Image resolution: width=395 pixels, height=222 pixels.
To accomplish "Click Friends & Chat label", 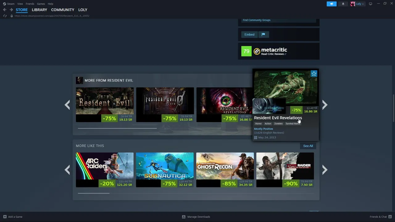I will (378, 217).
